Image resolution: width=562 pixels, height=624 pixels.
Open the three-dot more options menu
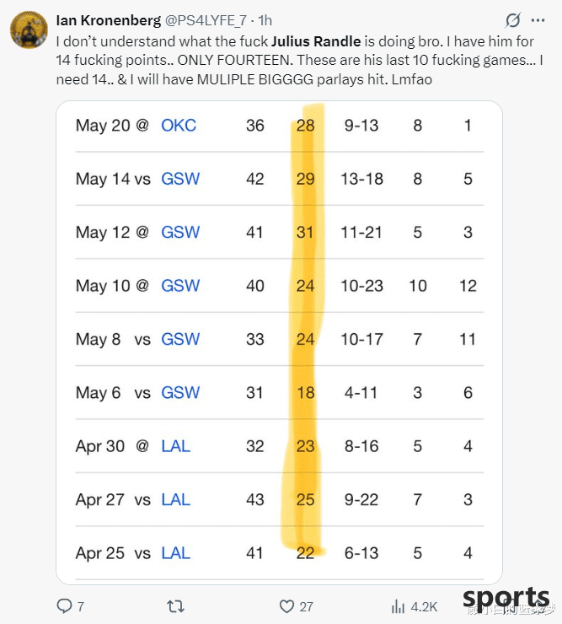click(538, 20)
